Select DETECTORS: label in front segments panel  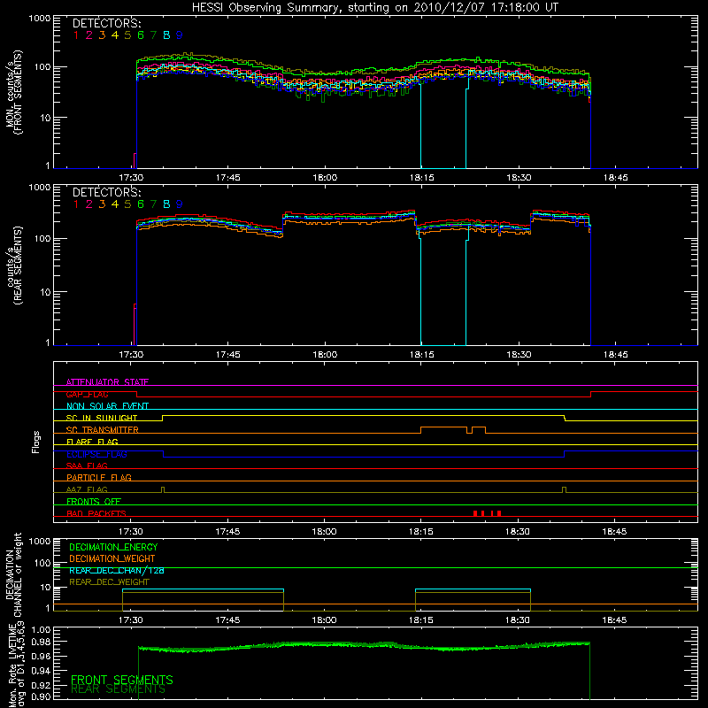(x=106, y=23)
